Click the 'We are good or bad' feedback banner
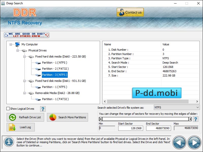 pos(27,35)
